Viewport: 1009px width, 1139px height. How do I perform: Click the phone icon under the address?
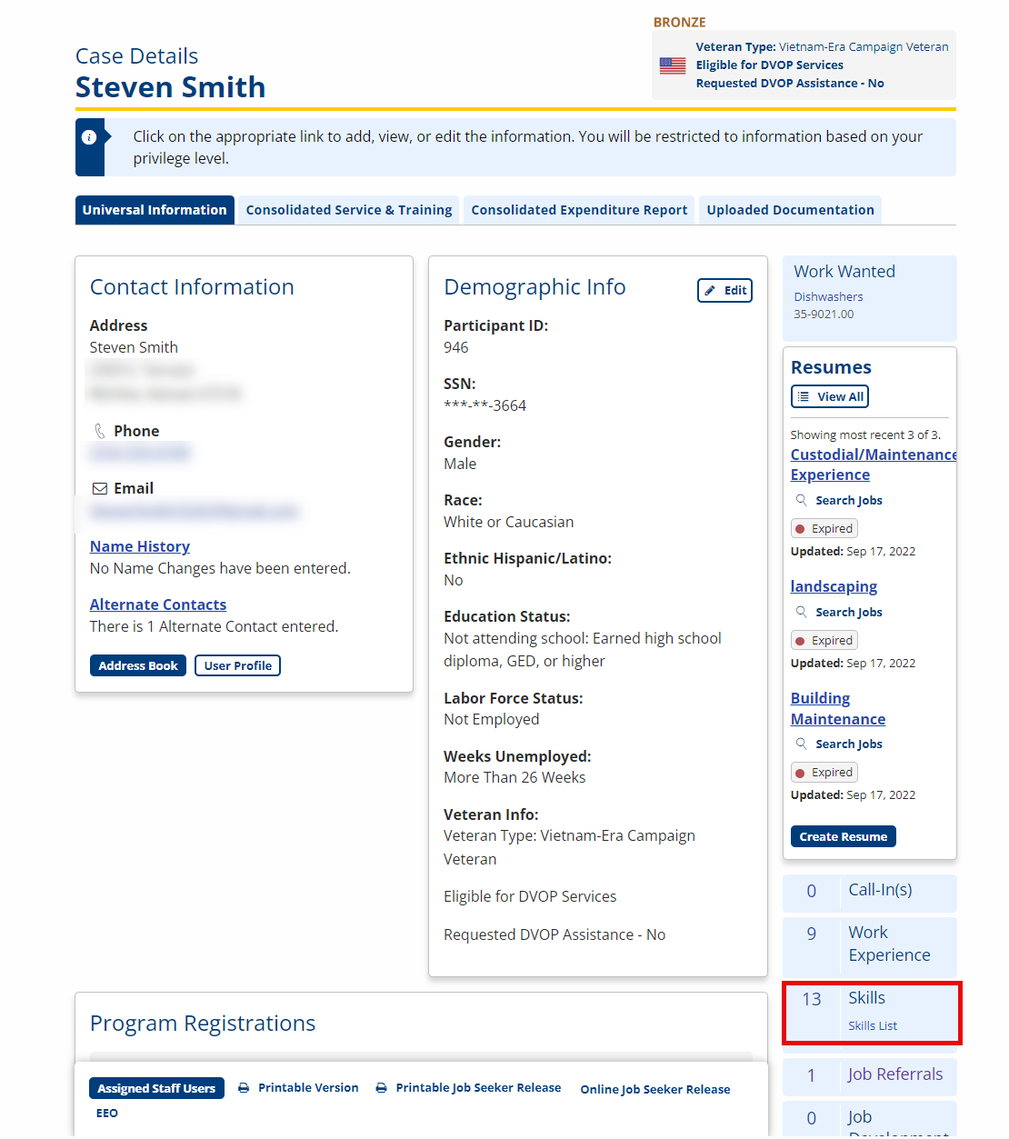pos(100,431)
